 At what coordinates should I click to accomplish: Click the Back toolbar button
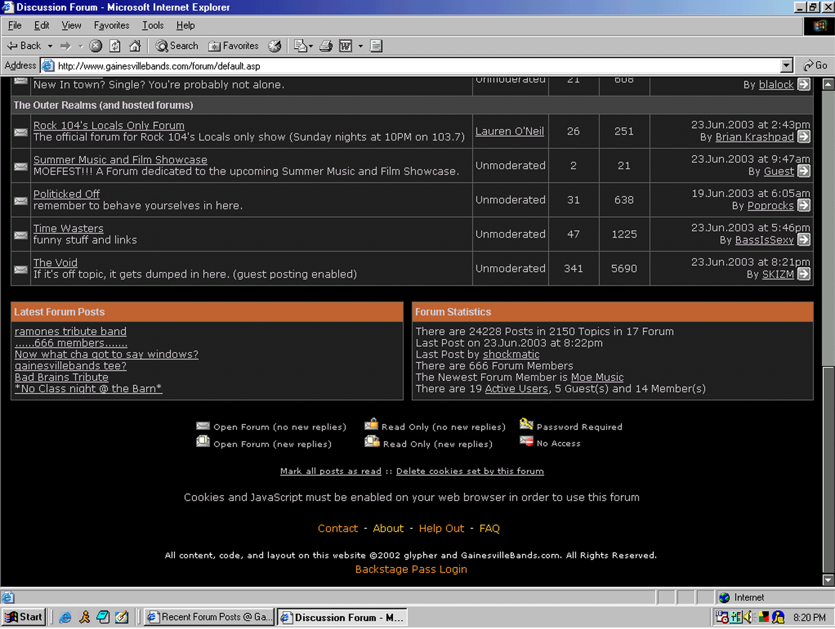click(x=24, y=46)
